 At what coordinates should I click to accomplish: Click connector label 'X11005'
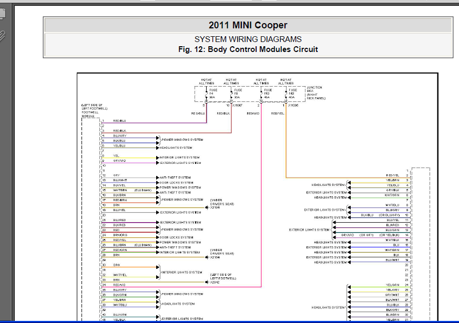[x=293, y=105]
